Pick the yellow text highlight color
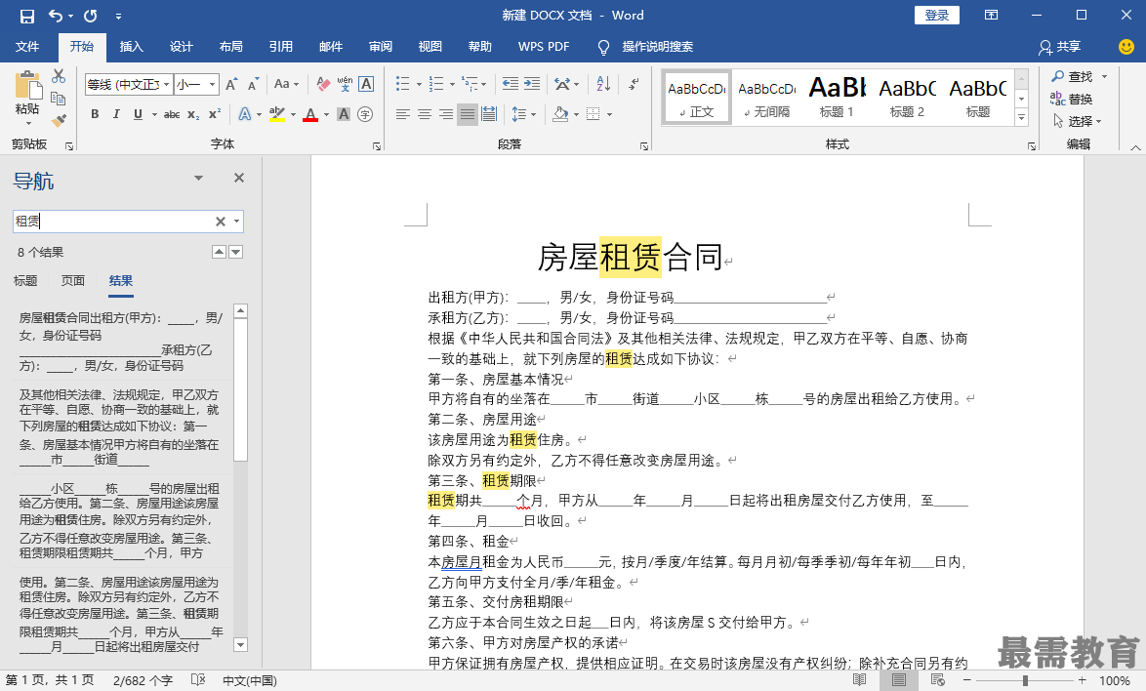1146x691 pixels. coord(277,115)
